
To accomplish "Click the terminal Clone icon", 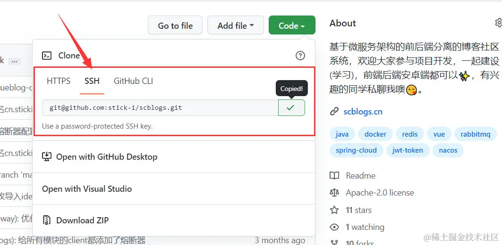I will [47, 56].
